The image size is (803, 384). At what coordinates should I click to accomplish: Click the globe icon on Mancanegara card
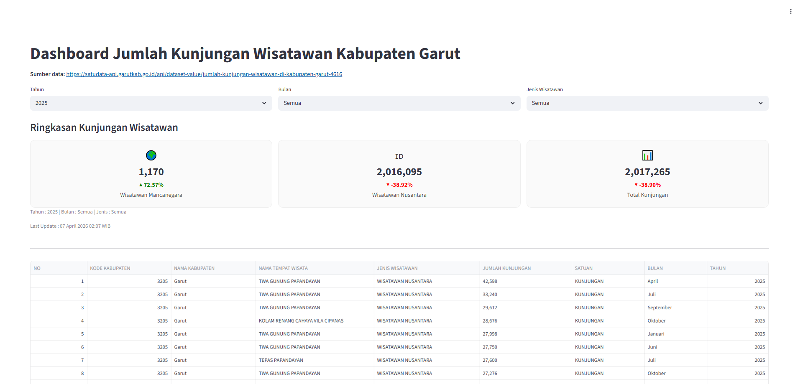click(x=151, y=155)
